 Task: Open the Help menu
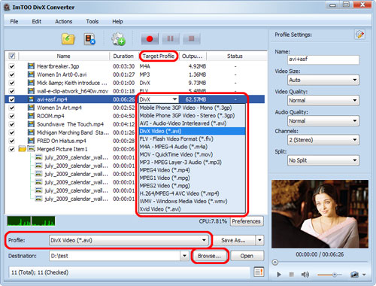coord(117,22)
